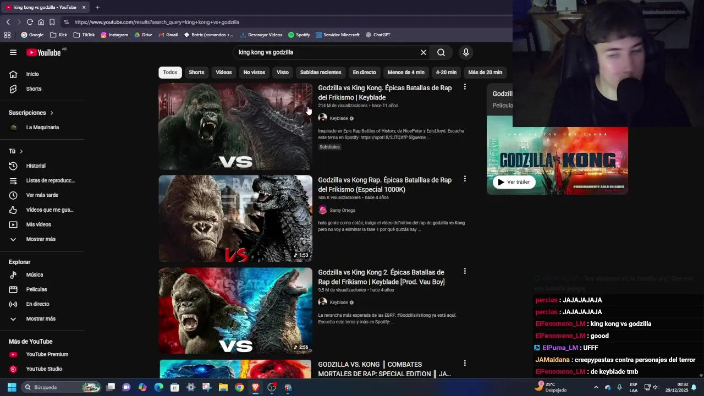Open Google Chrome from the taskbar

click(x=239, y=387)
